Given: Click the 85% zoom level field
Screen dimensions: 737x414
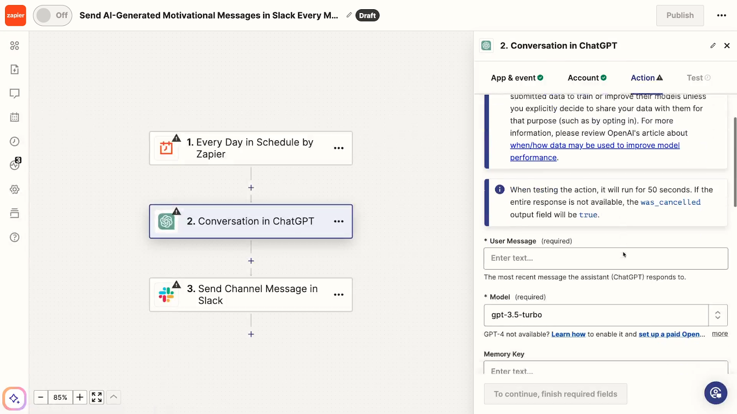Looking at the screenshot, I should 60,397.
